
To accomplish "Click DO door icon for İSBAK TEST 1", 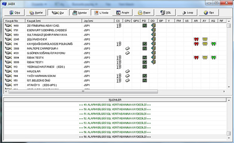I will (153, 62).
